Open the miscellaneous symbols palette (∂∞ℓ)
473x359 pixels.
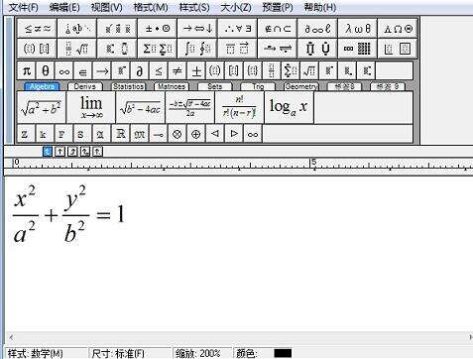pos(317,29)
